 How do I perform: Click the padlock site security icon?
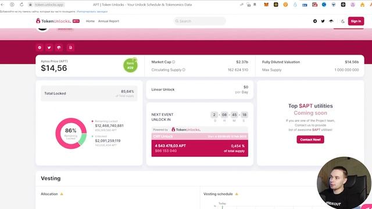tap(30, 5)
